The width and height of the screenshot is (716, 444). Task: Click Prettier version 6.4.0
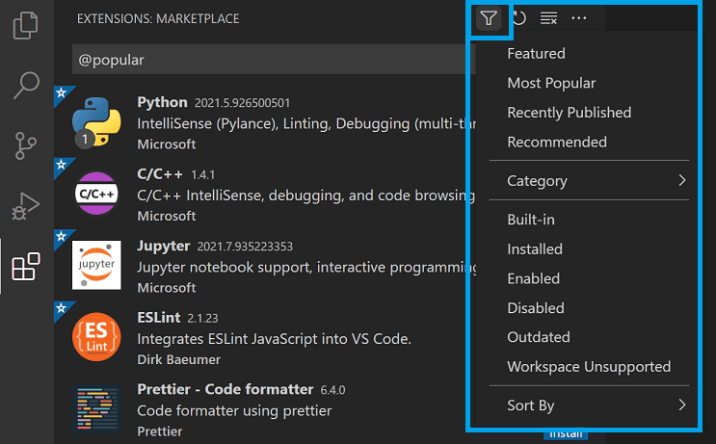(332, 390)
